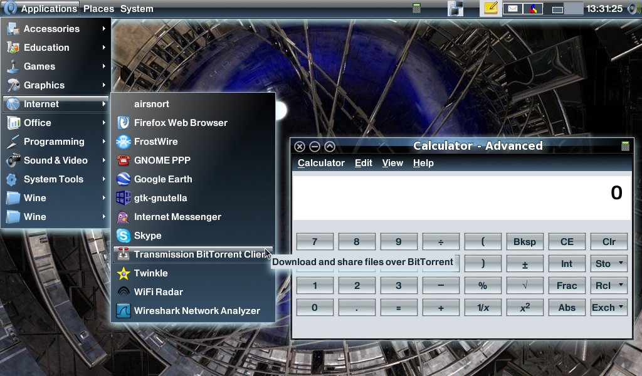Click the FrostWire icon in Internet menu
The image size is (642, 376).
(x=124, y=142)
